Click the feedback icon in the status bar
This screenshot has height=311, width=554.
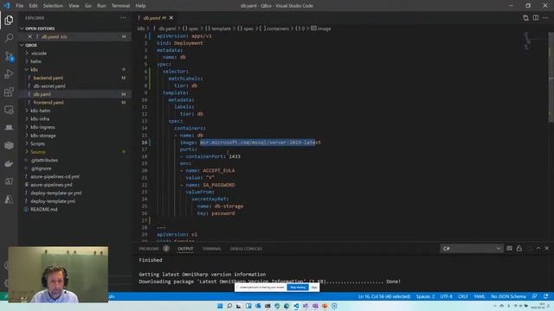point(535,296)
